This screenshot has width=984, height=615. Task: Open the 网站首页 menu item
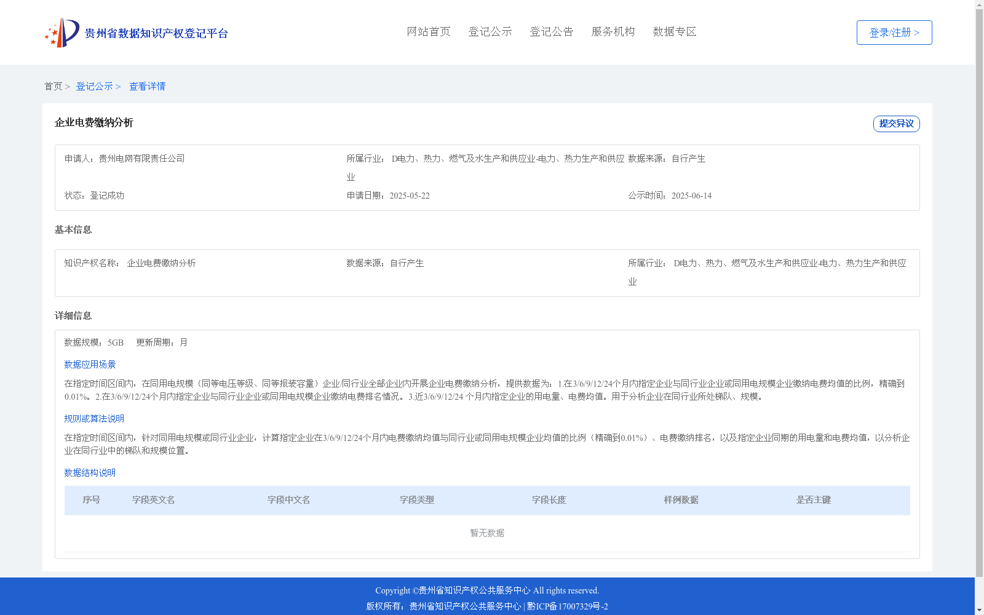click(x=429, y=31)
